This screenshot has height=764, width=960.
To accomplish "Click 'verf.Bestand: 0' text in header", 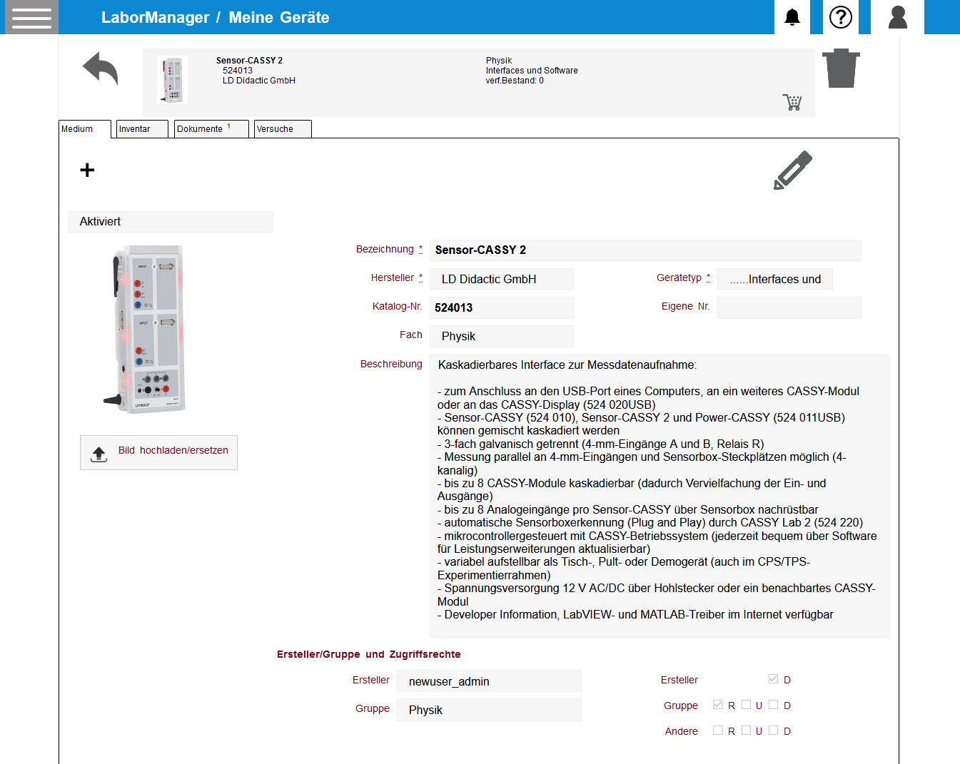I will tap(515, 81).
